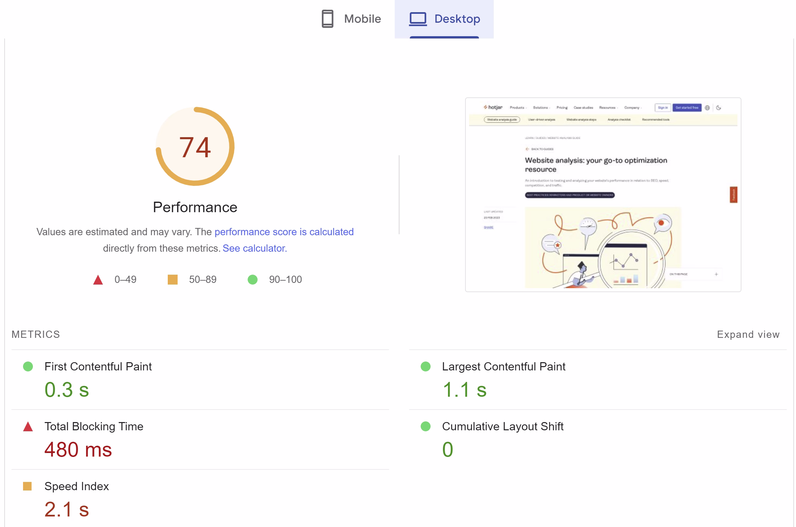Click the Mobile phone icon

pyautogui.click(x=327, y=19)
